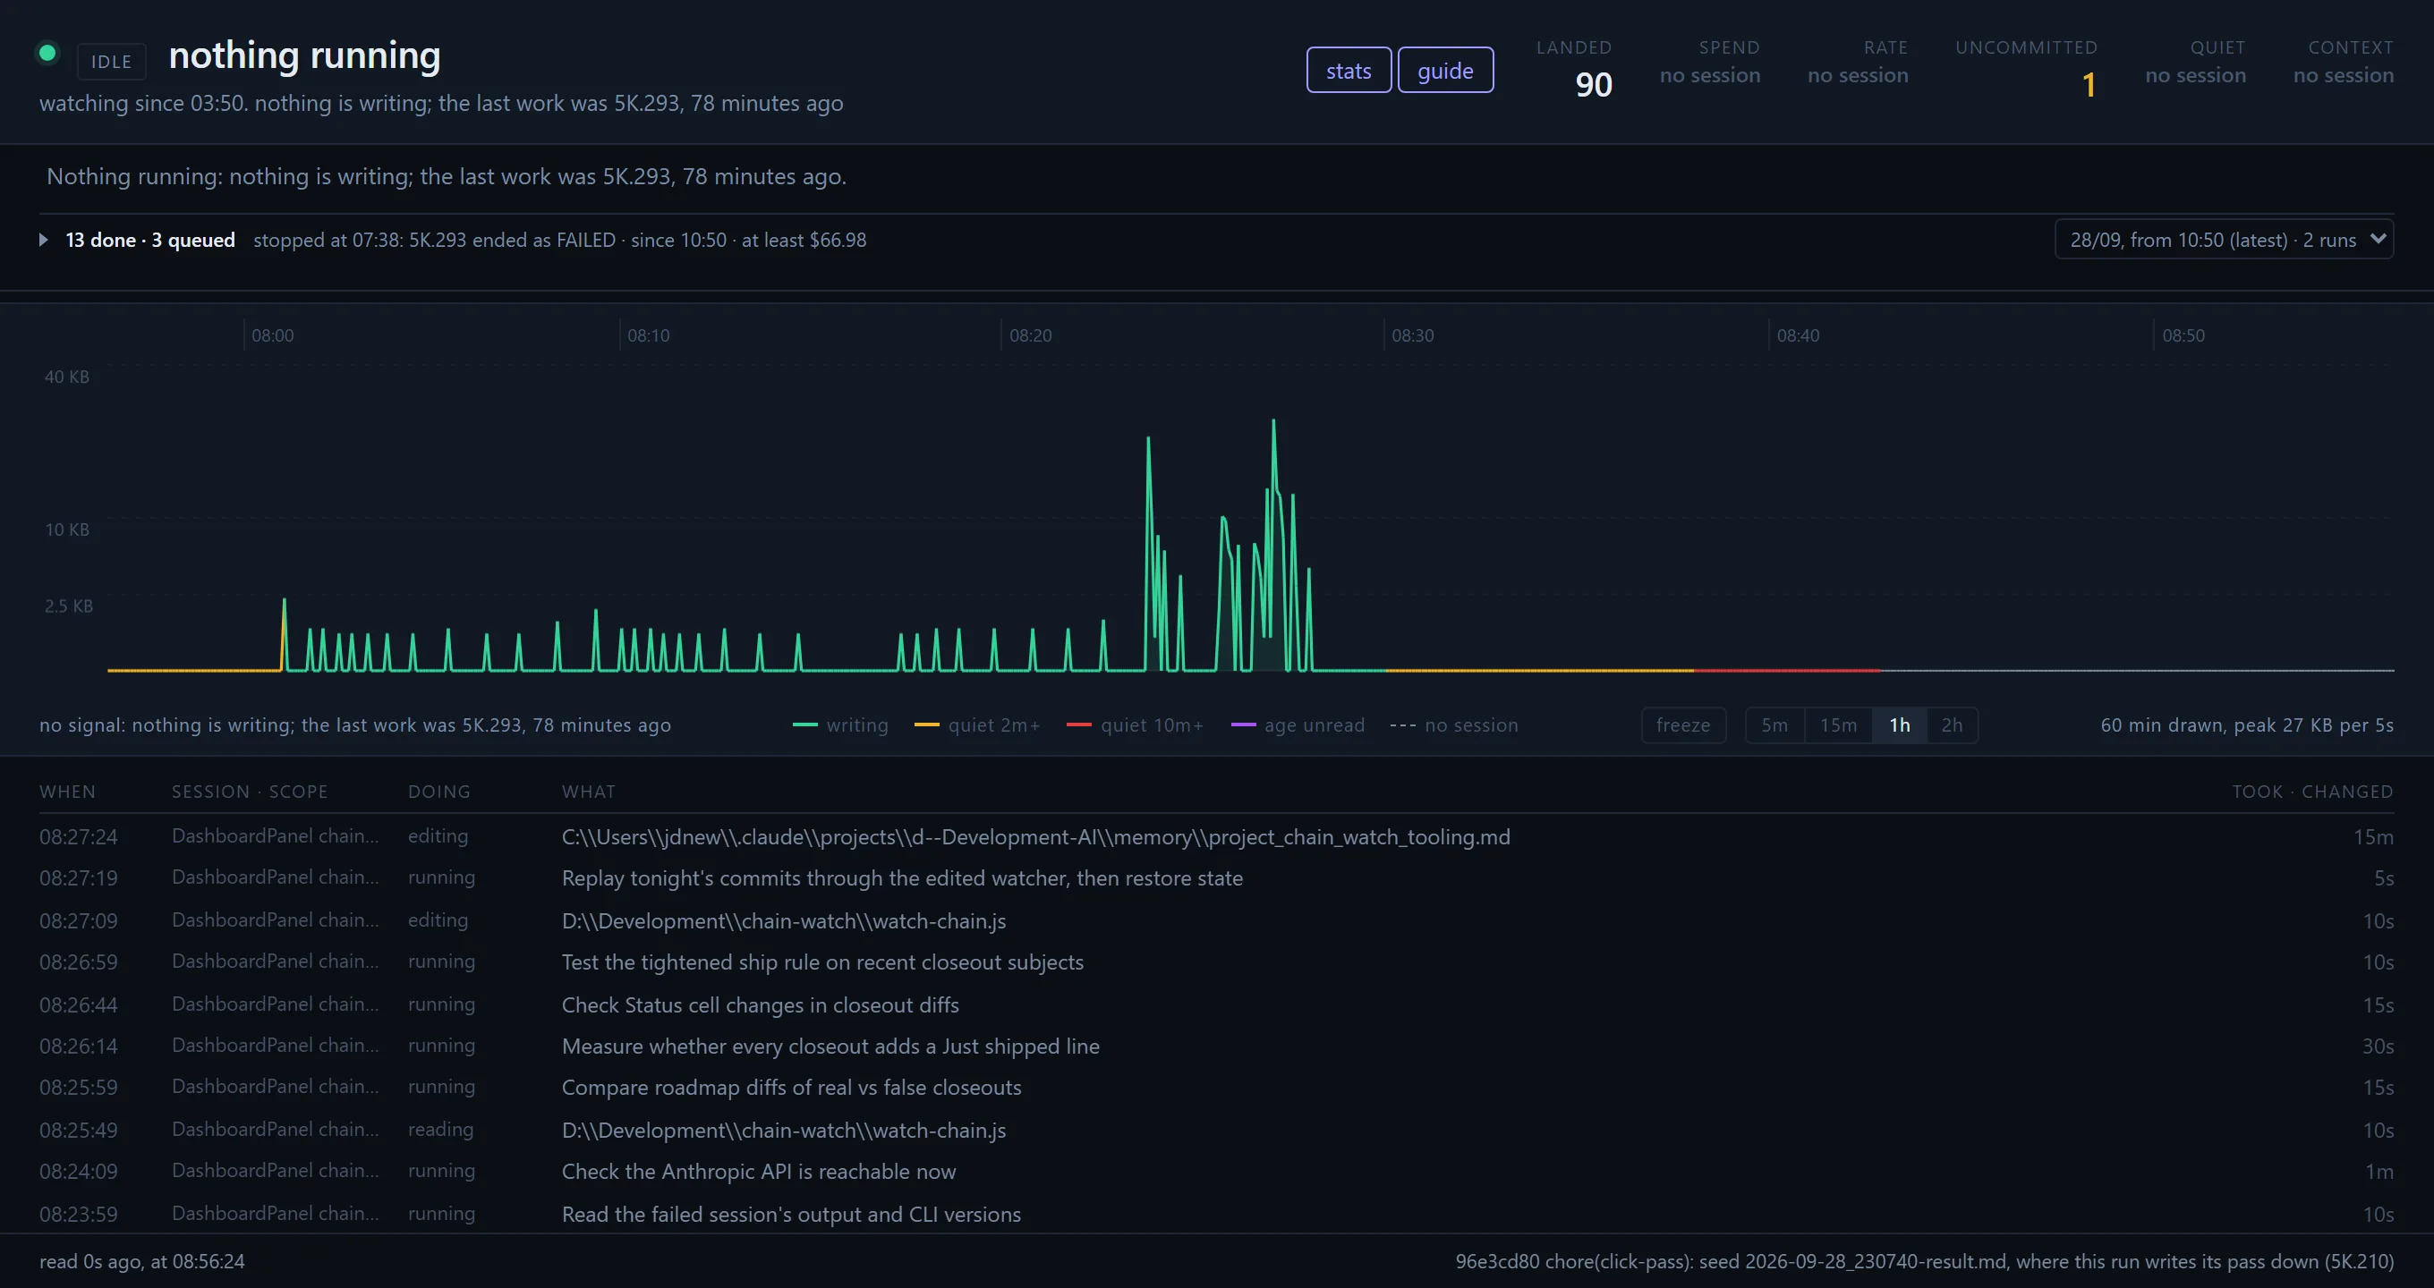Click 'Check the Anthropic API is reachable now'

(x=759, y=1172)
